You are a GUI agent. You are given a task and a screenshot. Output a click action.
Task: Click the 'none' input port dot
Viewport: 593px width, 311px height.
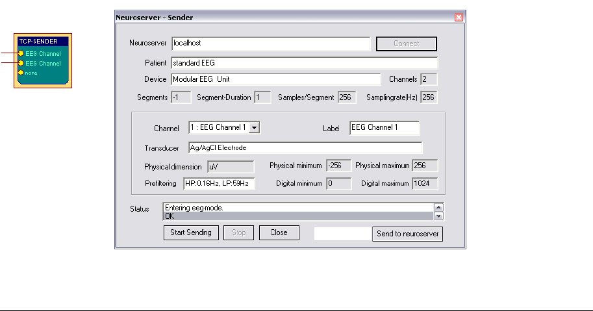[21, 72]
